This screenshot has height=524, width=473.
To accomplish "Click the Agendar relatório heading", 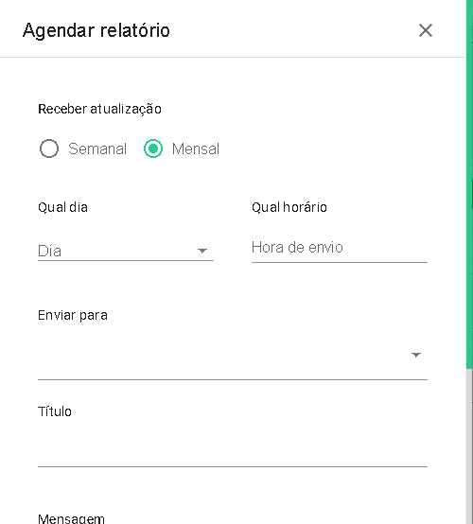I will [x=96, y=31].
